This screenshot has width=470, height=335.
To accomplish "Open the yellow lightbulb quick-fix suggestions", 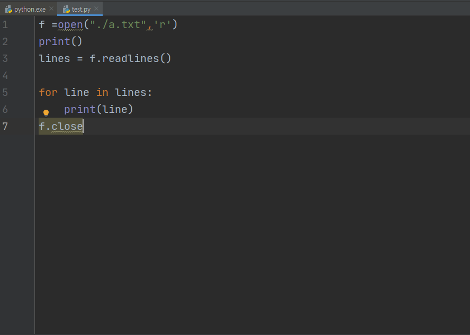I will click(46, 113).
